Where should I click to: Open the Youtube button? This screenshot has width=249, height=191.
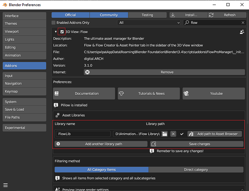click(214, 94)
